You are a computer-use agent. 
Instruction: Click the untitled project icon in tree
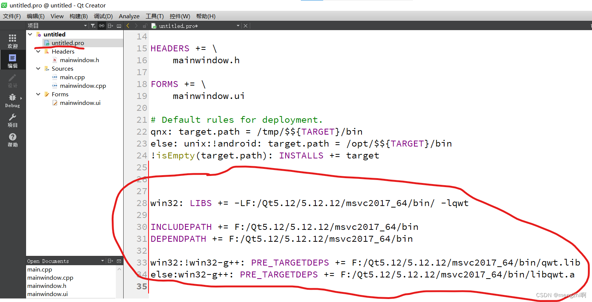(39, 35)
